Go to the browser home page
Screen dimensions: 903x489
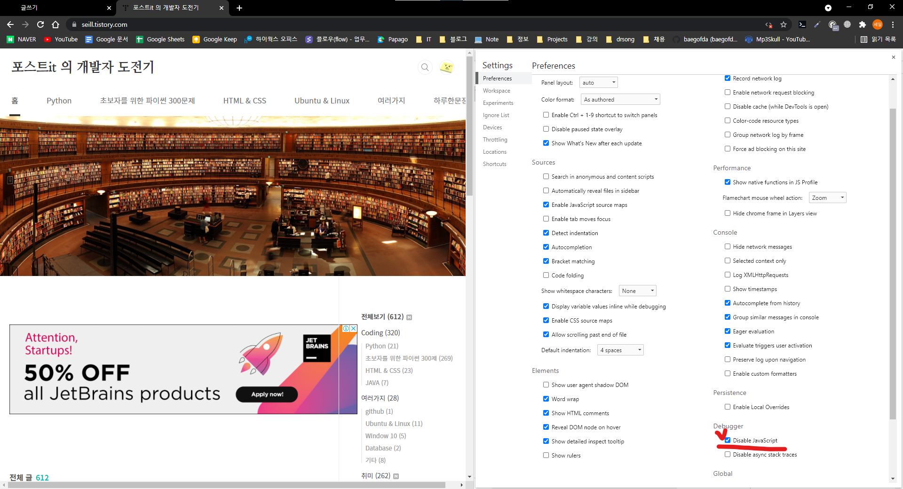[55, 24]
